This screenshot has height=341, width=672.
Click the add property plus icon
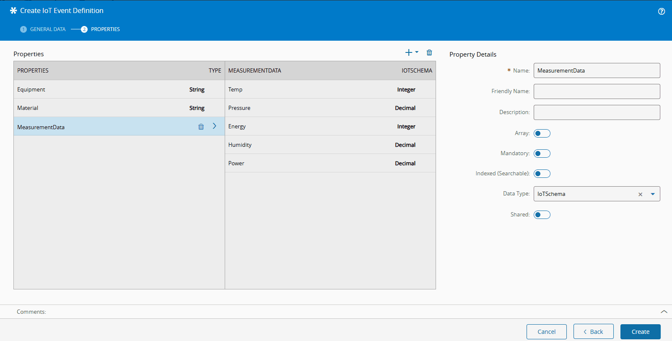(x=409, y=52)
